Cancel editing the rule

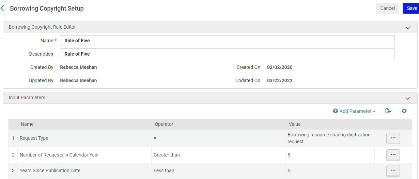(387, 9)
